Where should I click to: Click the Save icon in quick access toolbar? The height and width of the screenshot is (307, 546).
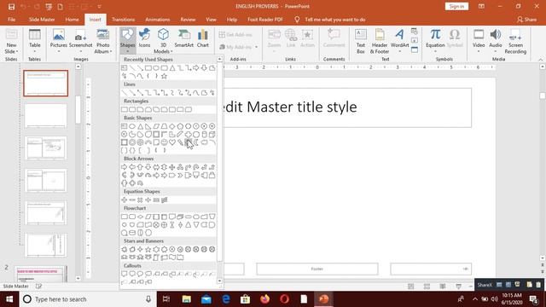click(x=11, y=7)
